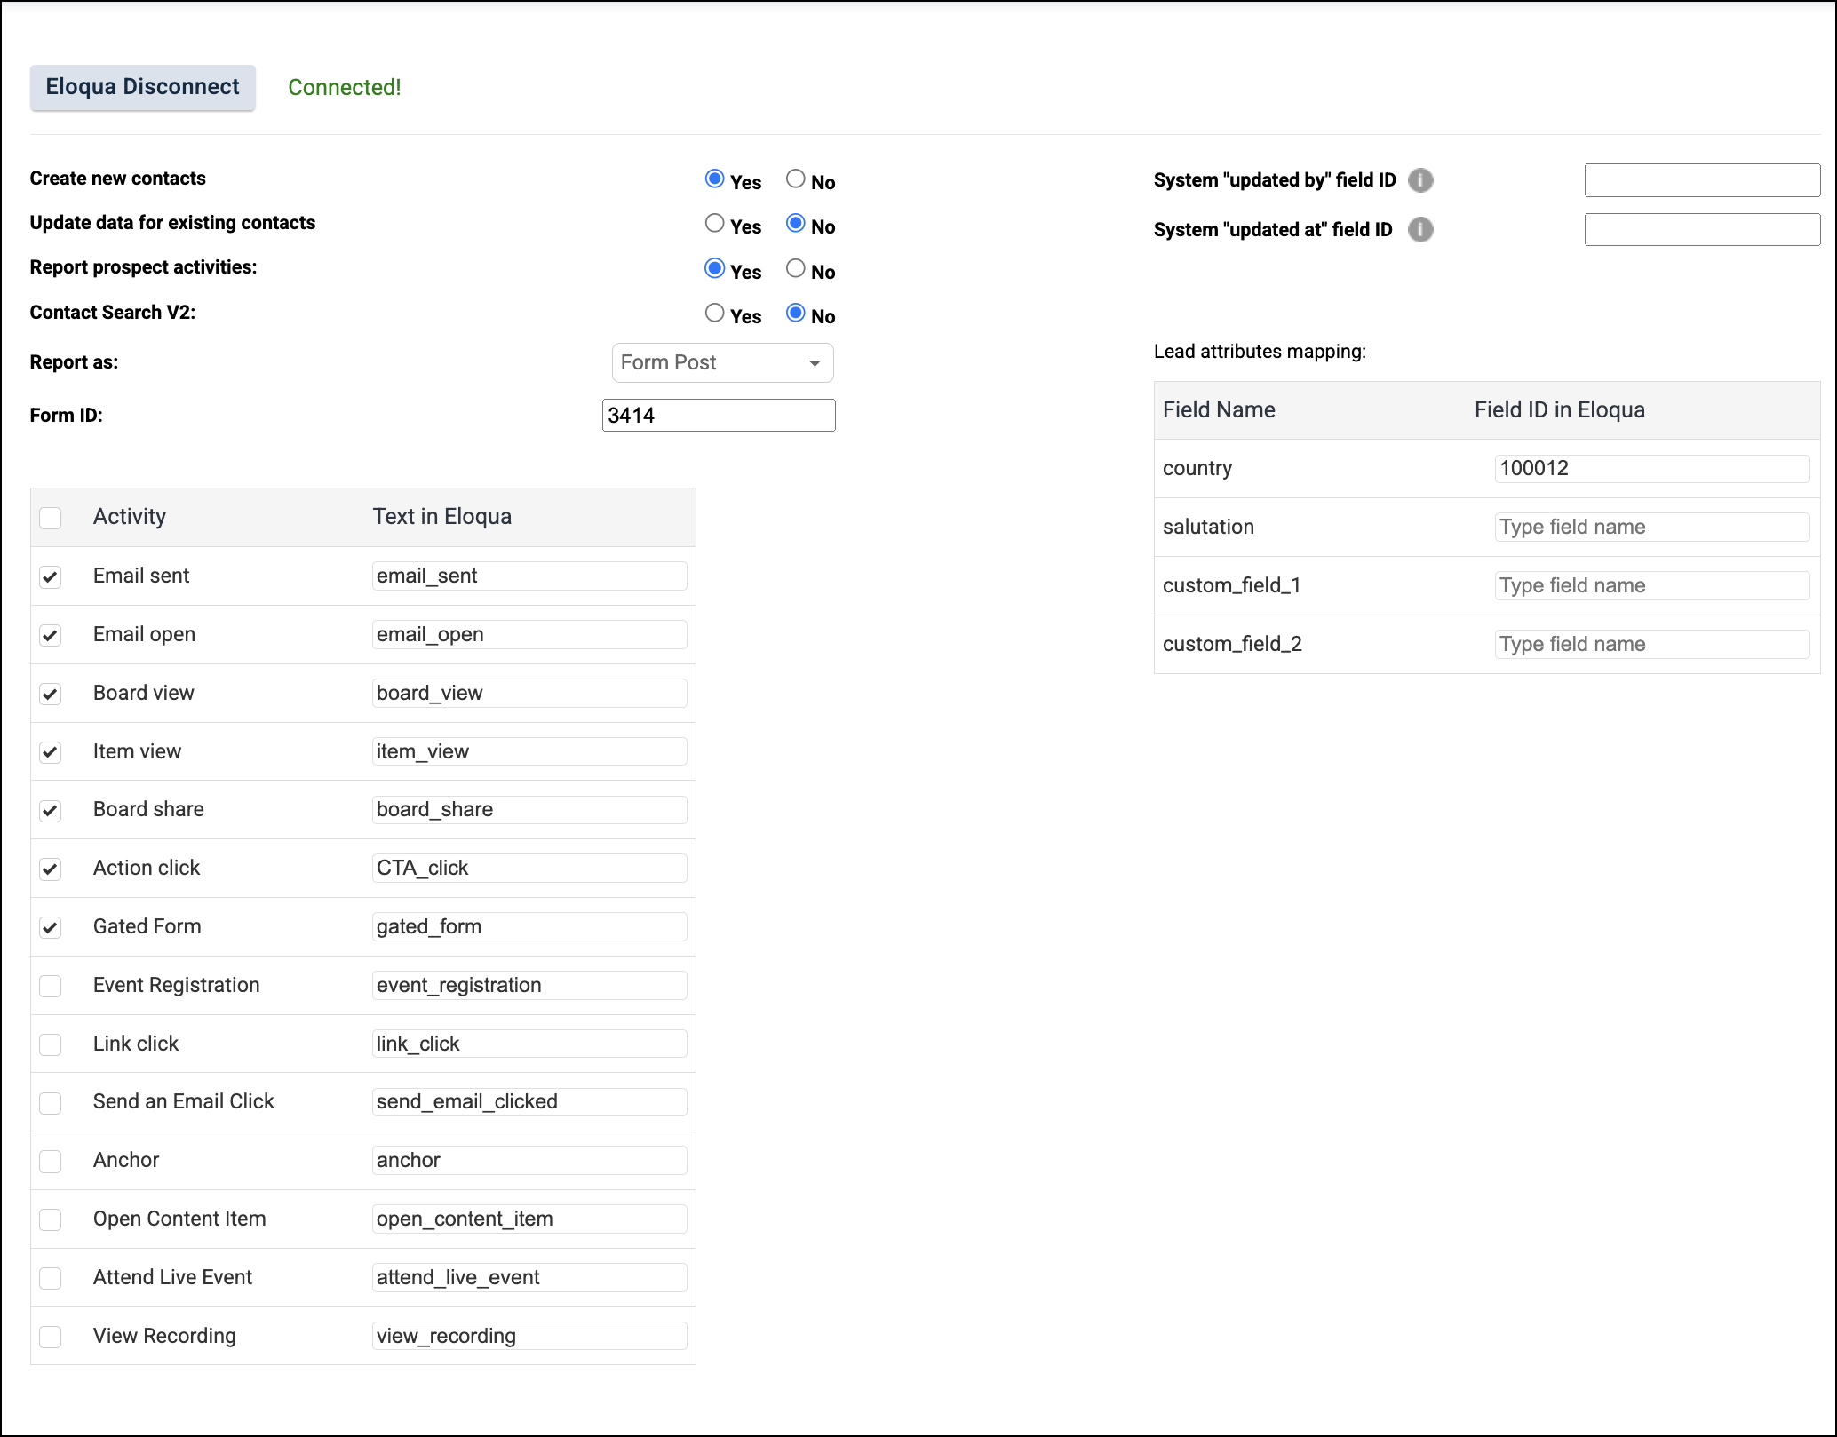Image resolution: width=1837 pixels, height=1437 pixels.
Task: Click info icon beside "updated by" field ID
Action: click(x=1420, y=180)
